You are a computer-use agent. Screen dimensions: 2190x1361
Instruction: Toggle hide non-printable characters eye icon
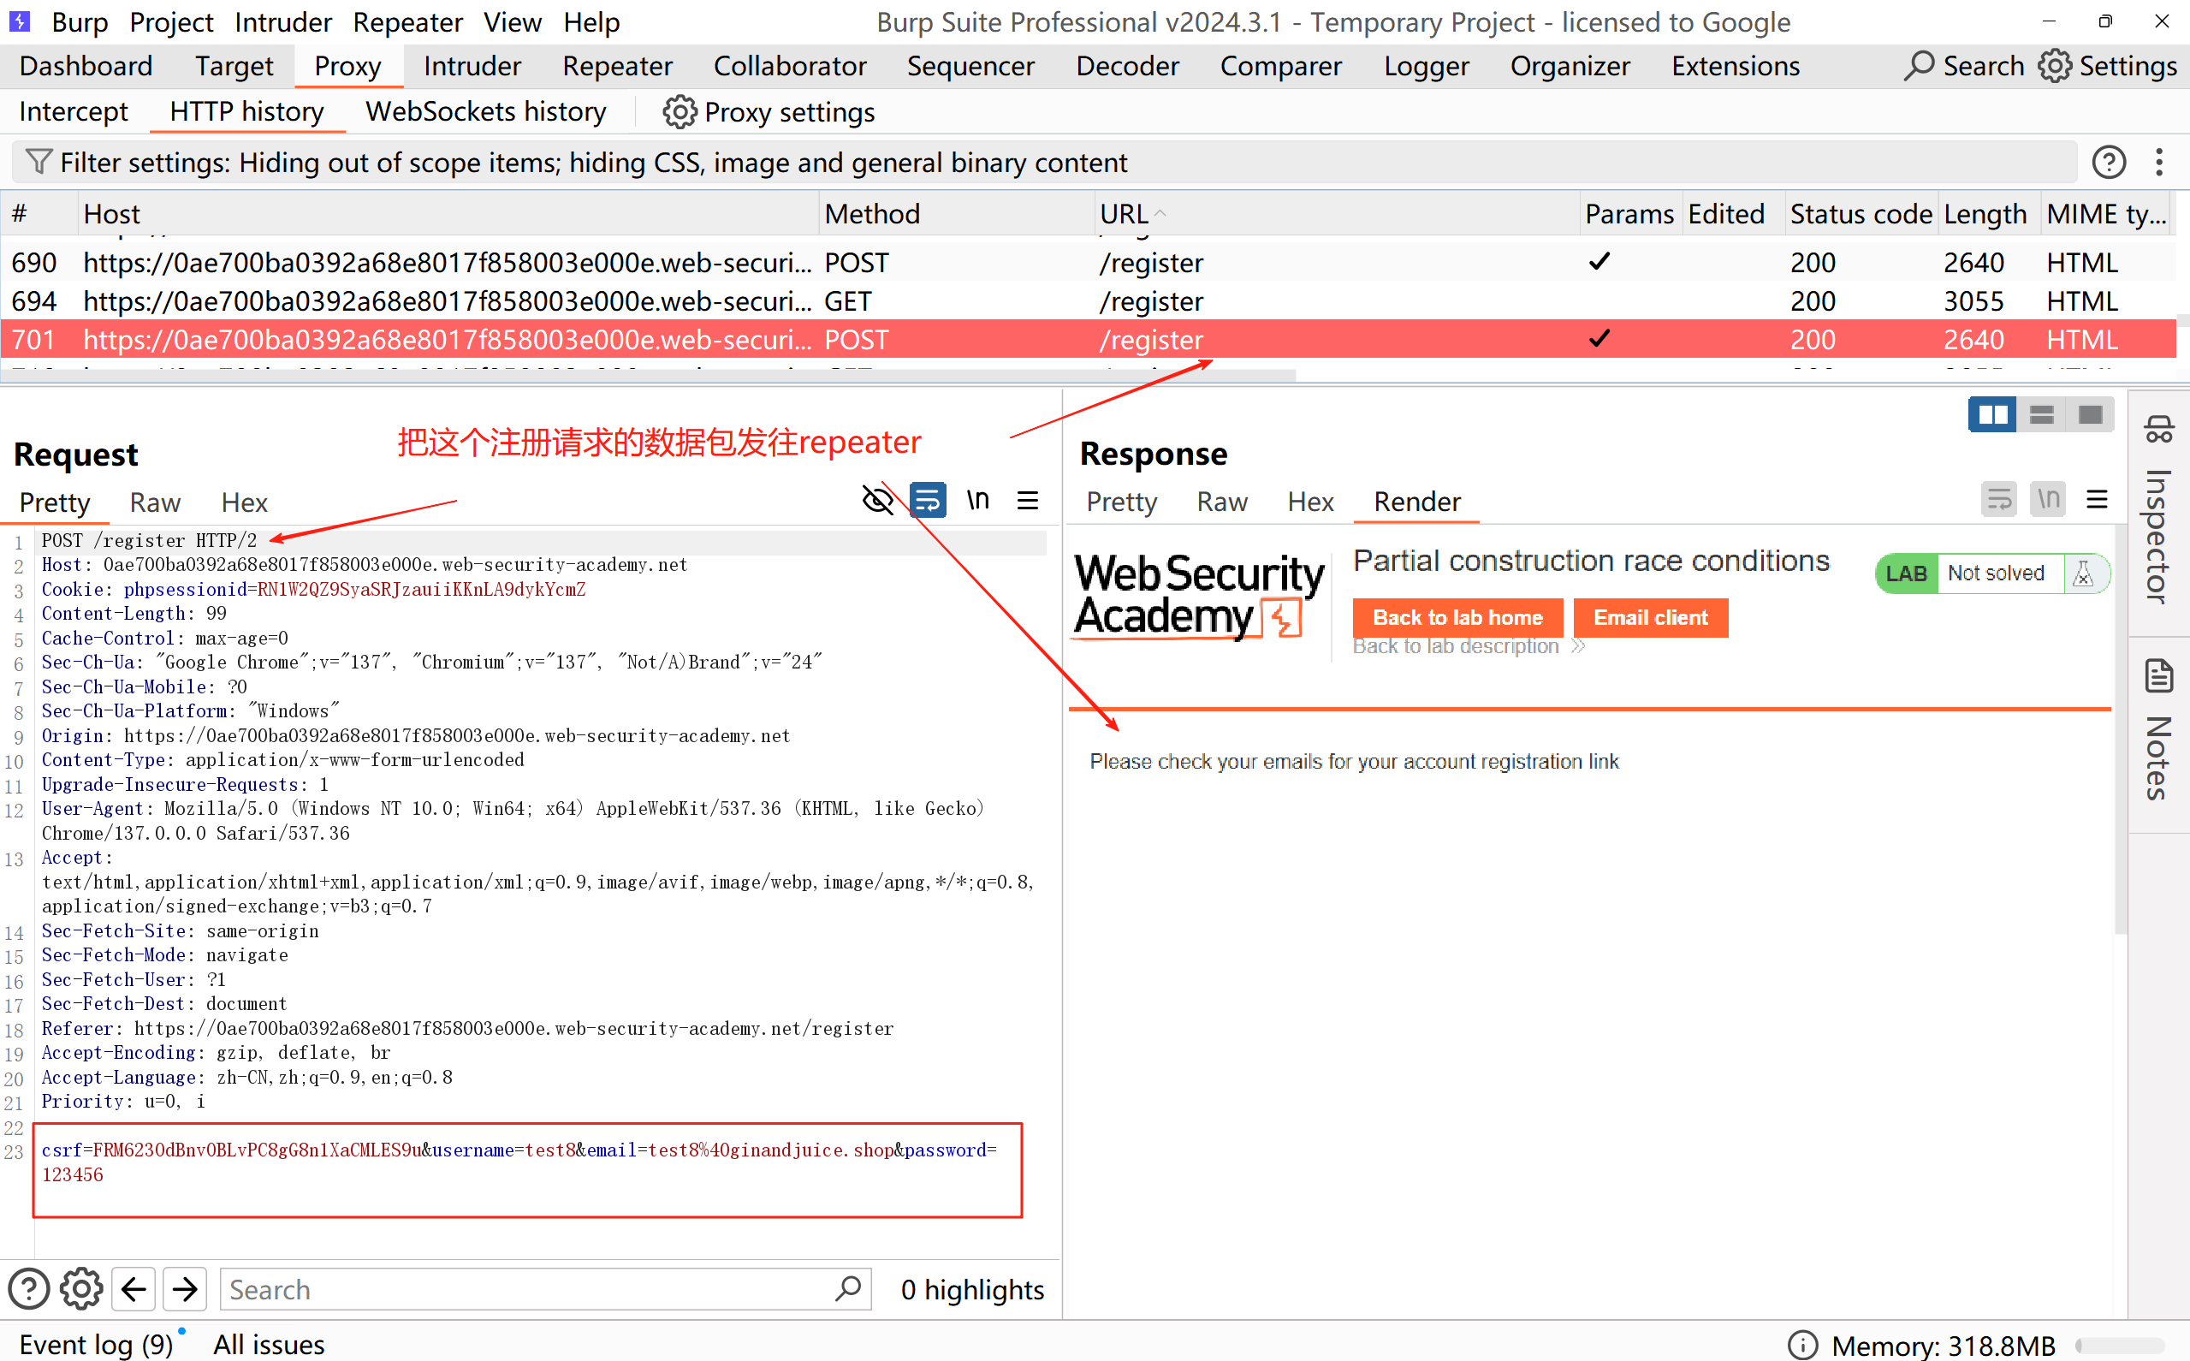(877, 501)
